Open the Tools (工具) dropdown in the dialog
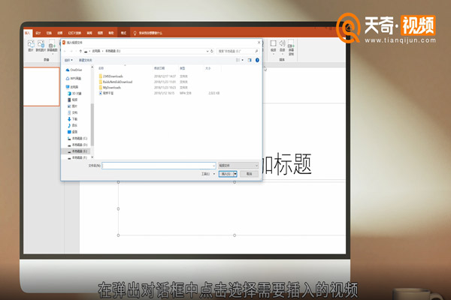451x300 pixels. coord(208,174)
